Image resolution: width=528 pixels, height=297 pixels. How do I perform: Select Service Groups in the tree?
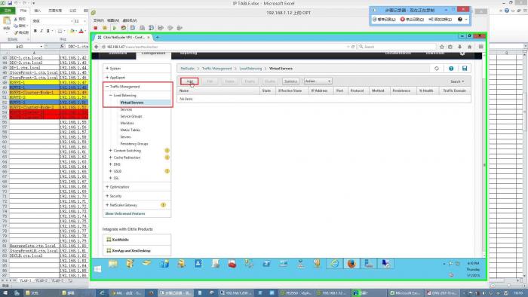tap(131, 116)
